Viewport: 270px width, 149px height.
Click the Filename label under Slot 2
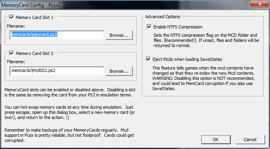pos(16,62)
